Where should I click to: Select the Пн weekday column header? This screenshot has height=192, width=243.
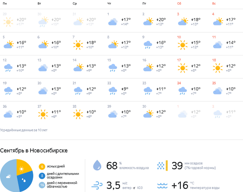5,3
